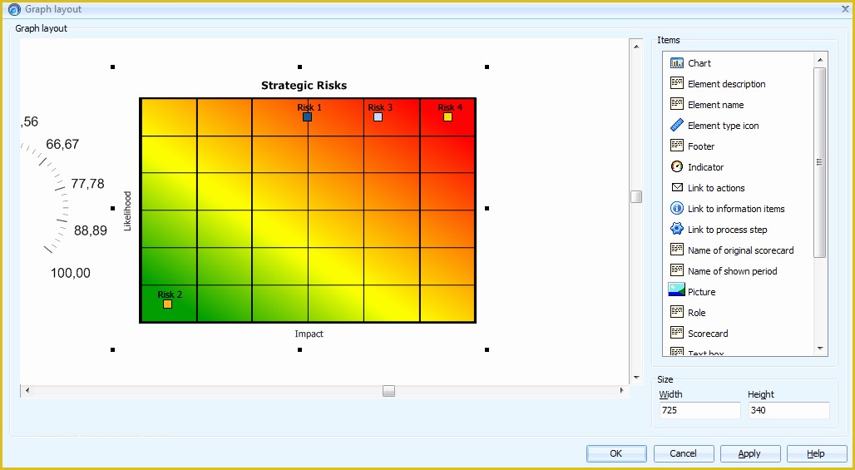Select the Indicator gauge icon

(x=677, y=167)
